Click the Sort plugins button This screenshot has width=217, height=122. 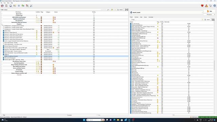coord(133,20)
